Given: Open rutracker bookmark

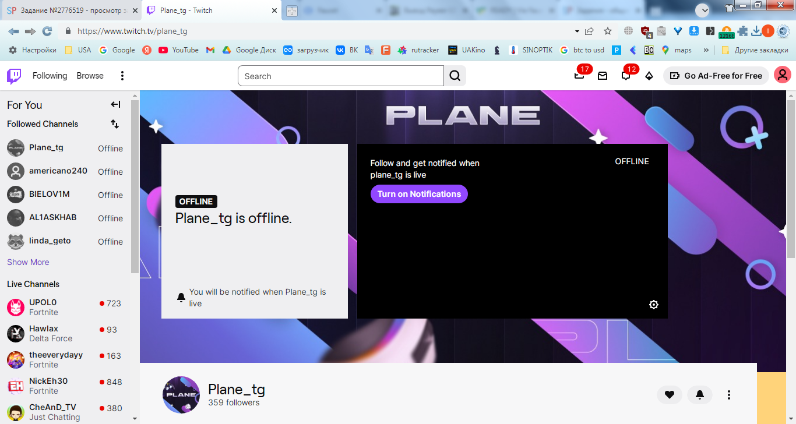Looking at the screenshot, I should pos(418,50).
